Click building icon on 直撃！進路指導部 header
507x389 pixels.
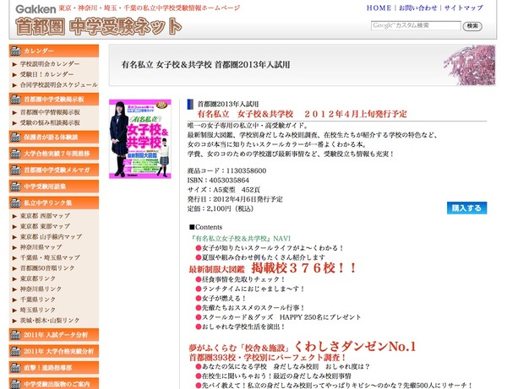pyautogui.click(x=15, y=368)
